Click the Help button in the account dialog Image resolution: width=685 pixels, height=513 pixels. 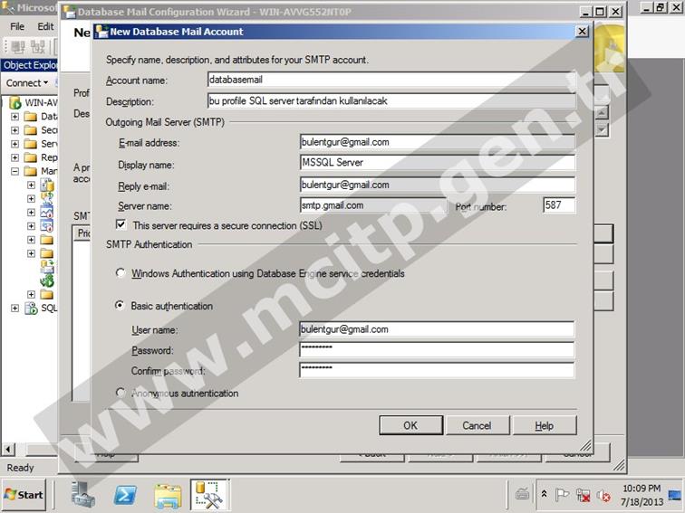(x=545, y=425)
